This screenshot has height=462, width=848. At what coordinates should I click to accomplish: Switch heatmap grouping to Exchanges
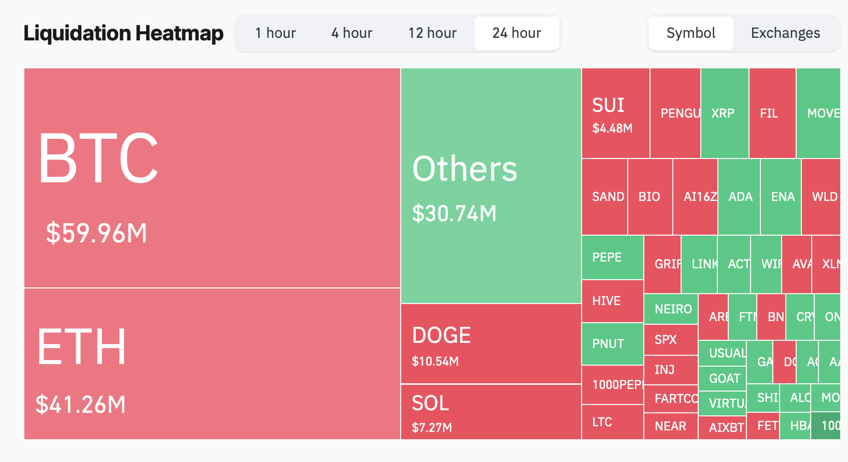785,33
